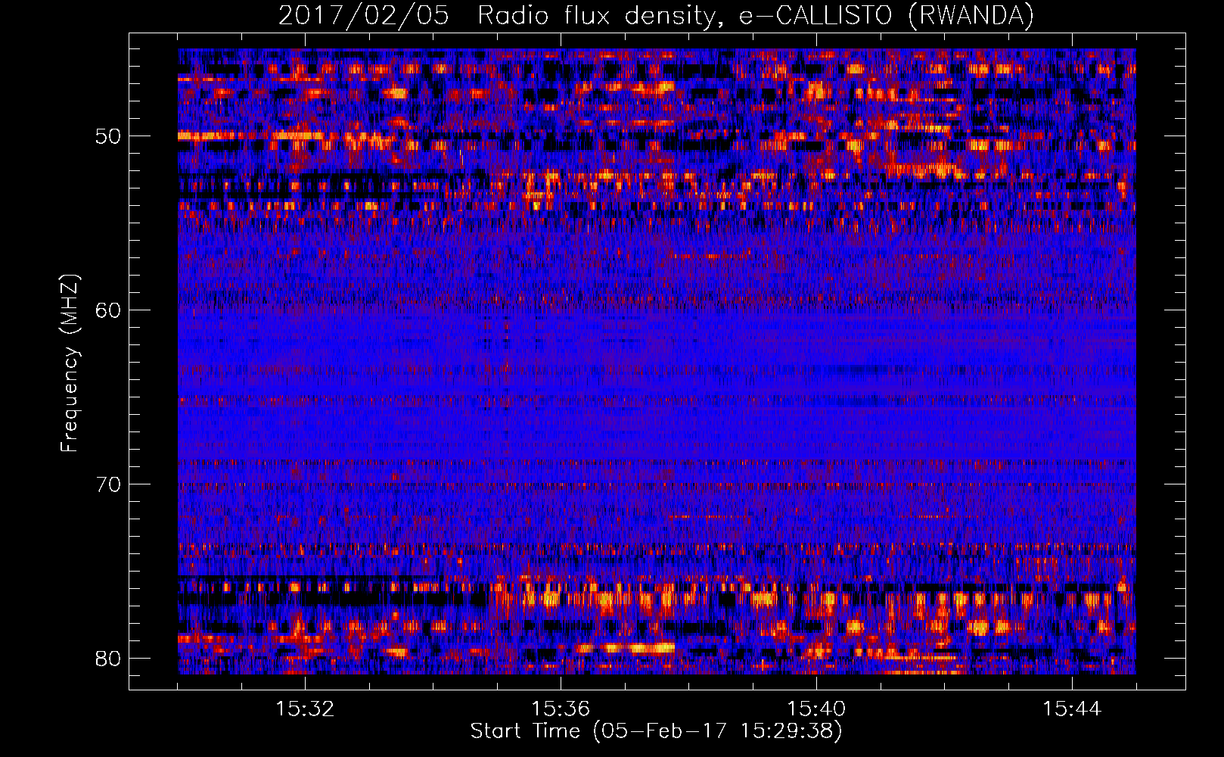Image resolution: width=1224 pixels, height=757 pixels.
Task: Click the 15:36 time tick label
Action: pyautogui.click(x=561, y=709)
